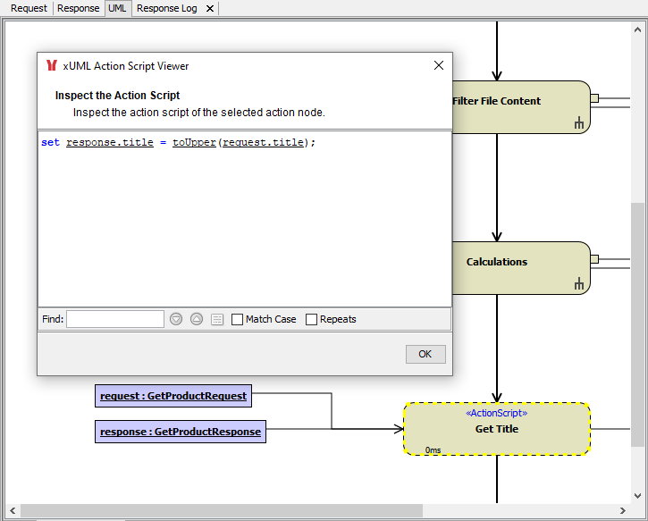Click into the Find text field
The image size is (648, 521).
pyautogui.click(x=114, y=319)
